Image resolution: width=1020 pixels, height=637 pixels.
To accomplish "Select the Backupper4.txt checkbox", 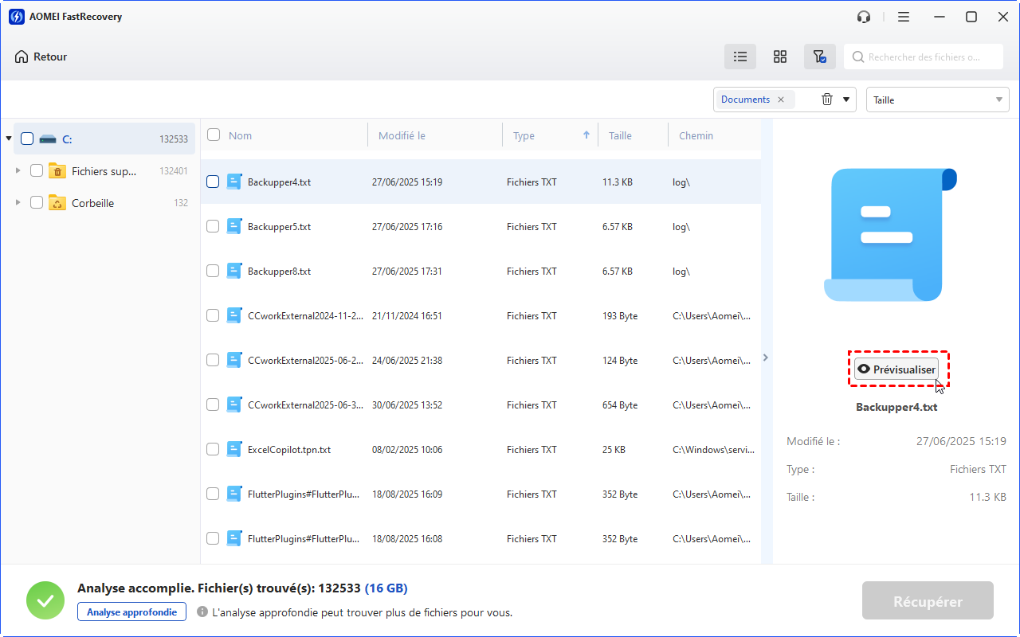I will click(x=213, y=182).
